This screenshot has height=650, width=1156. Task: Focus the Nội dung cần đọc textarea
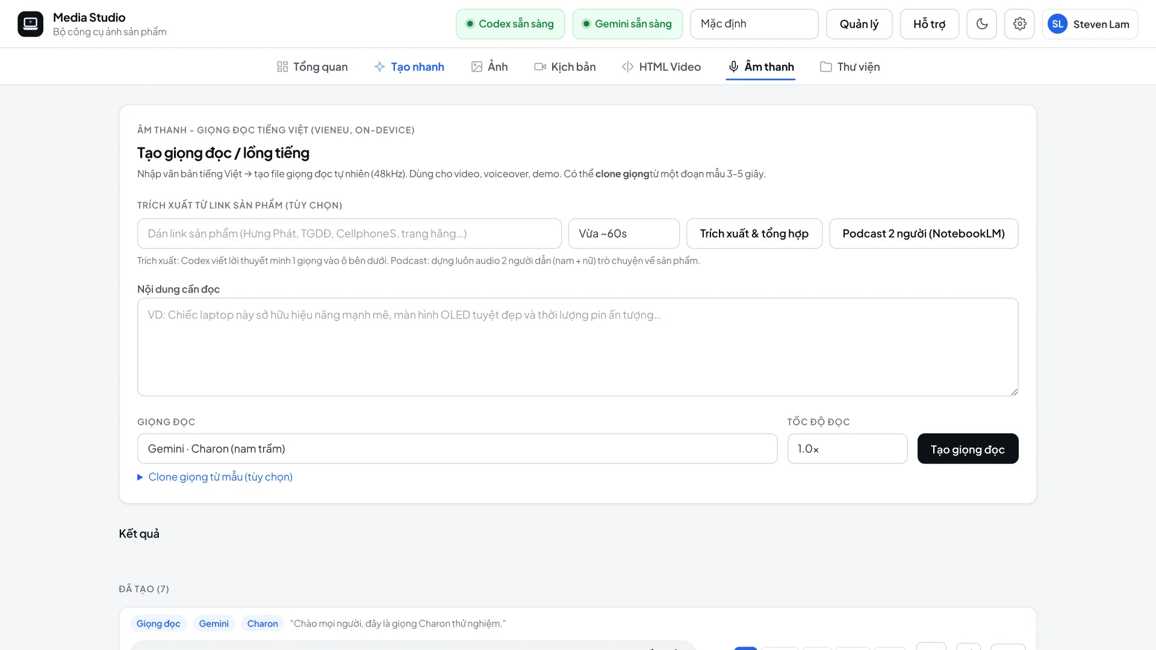pos(577,347)
